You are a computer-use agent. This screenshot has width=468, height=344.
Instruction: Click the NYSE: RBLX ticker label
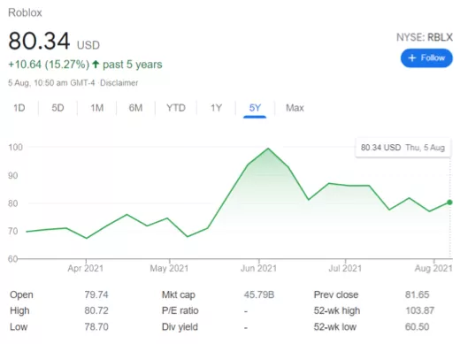click(425, 37)
